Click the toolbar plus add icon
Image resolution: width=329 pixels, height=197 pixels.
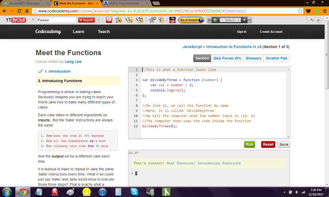tap(318, 20)
